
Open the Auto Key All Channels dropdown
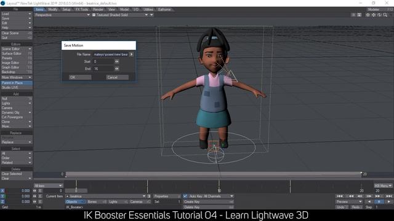click(x=211, y=196)
